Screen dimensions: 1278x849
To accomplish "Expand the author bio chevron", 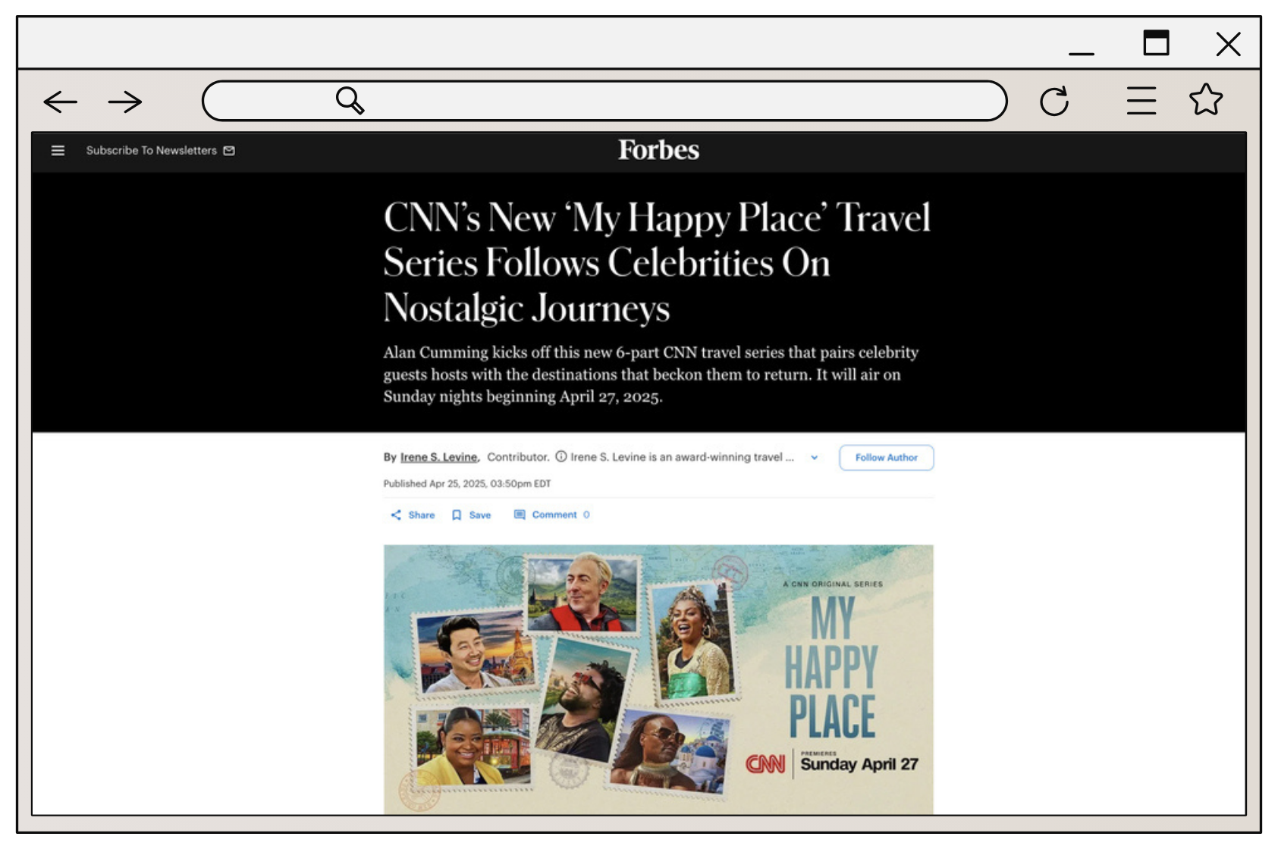I will click(x=815, y=457).
